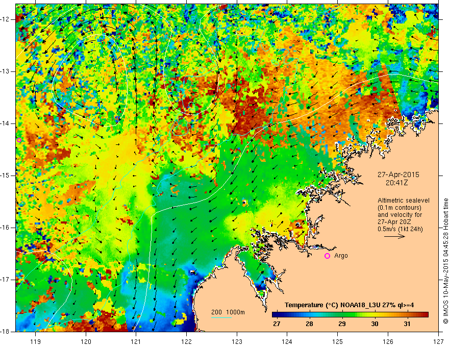Click latitude axis label -18
The height and width of the screenshot is (347, 449).
5,332
